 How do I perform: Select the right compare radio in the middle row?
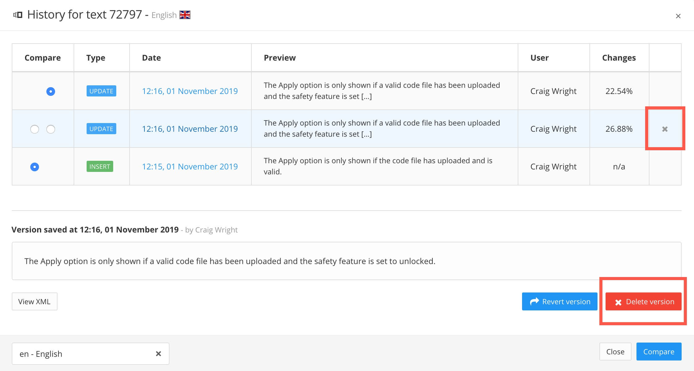[x=51, y=129]
